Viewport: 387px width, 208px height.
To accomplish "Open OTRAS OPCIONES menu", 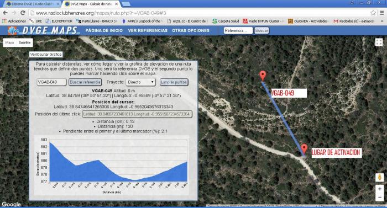I will (191, 30).
